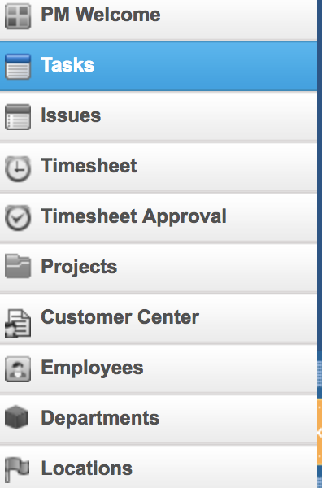322x488 pixels.
Task: Open Customer Center from sidebar
Action: tap(159, 318)
